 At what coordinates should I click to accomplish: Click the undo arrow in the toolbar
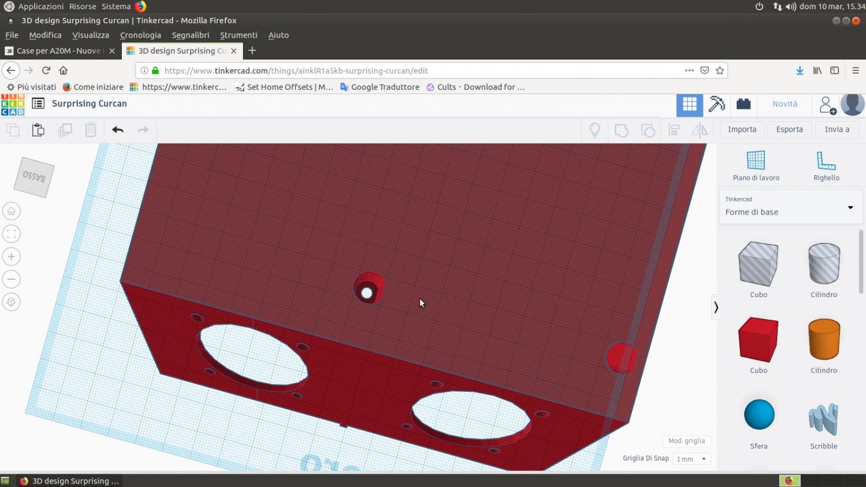click(x=118, y=130)
